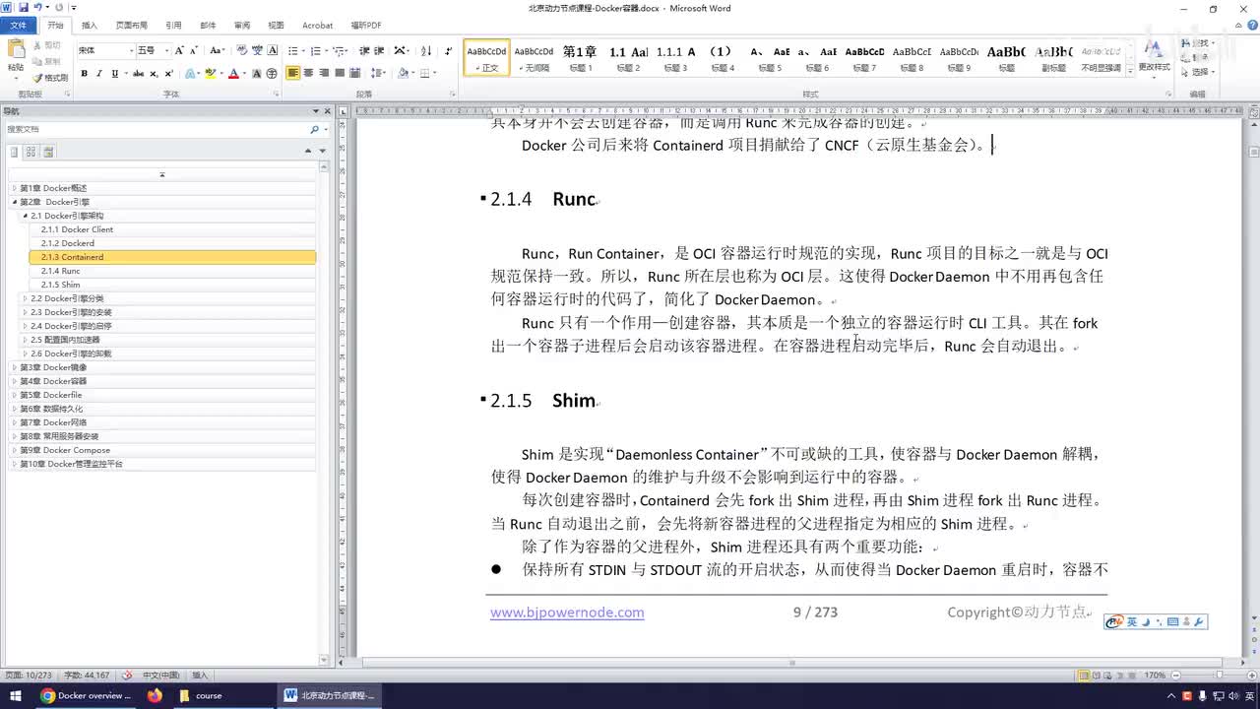
Task: Toggle Italic formatting
Action: click(x=98, y=74)
